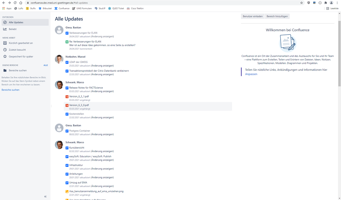Click the vertical page scrollbar
This screenshot has height=200, width=341.
point(340,53)
